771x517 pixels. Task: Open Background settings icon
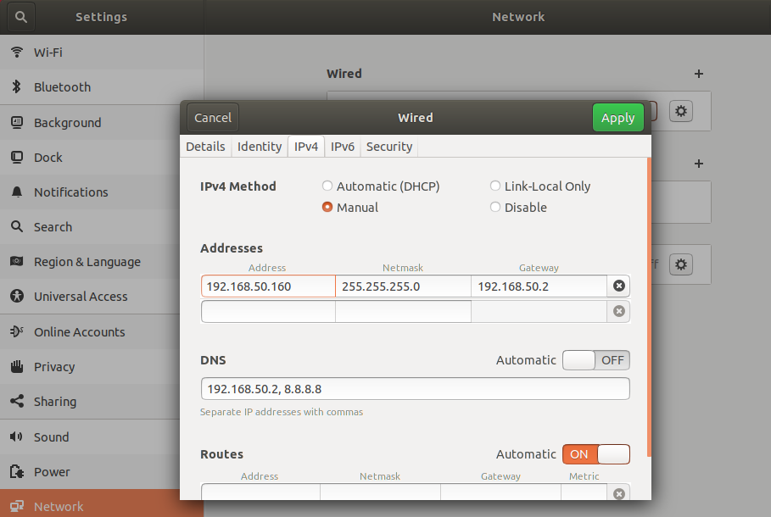(17, 122)
